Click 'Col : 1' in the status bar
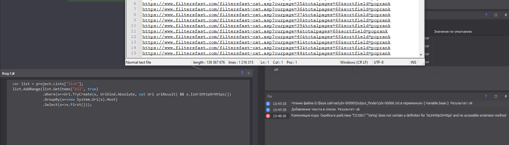Screen dimensions: 509x145 click(x=278, y=62)
